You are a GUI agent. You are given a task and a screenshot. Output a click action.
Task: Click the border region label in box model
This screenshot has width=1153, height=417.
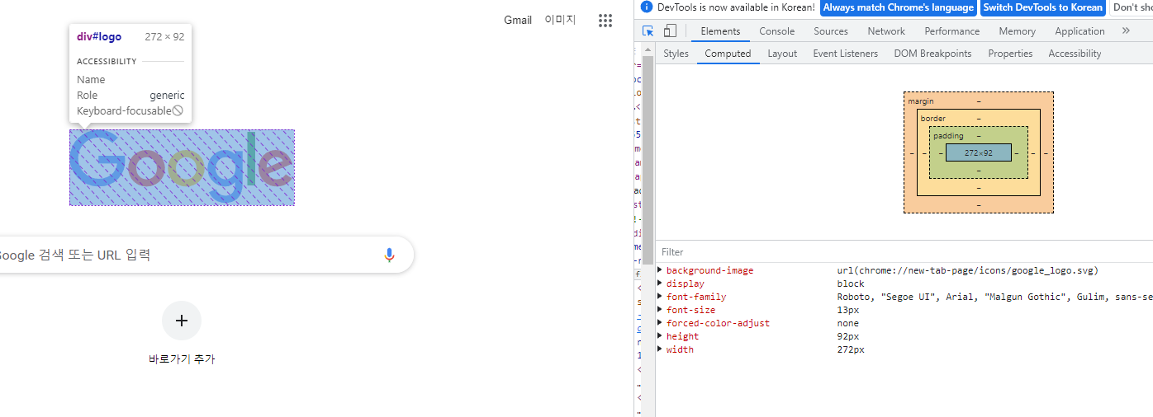pos(933,119)
